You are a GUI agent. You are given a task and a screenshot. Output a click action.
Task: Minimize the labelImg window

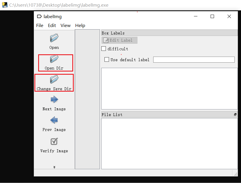click(x=196, y=16)
